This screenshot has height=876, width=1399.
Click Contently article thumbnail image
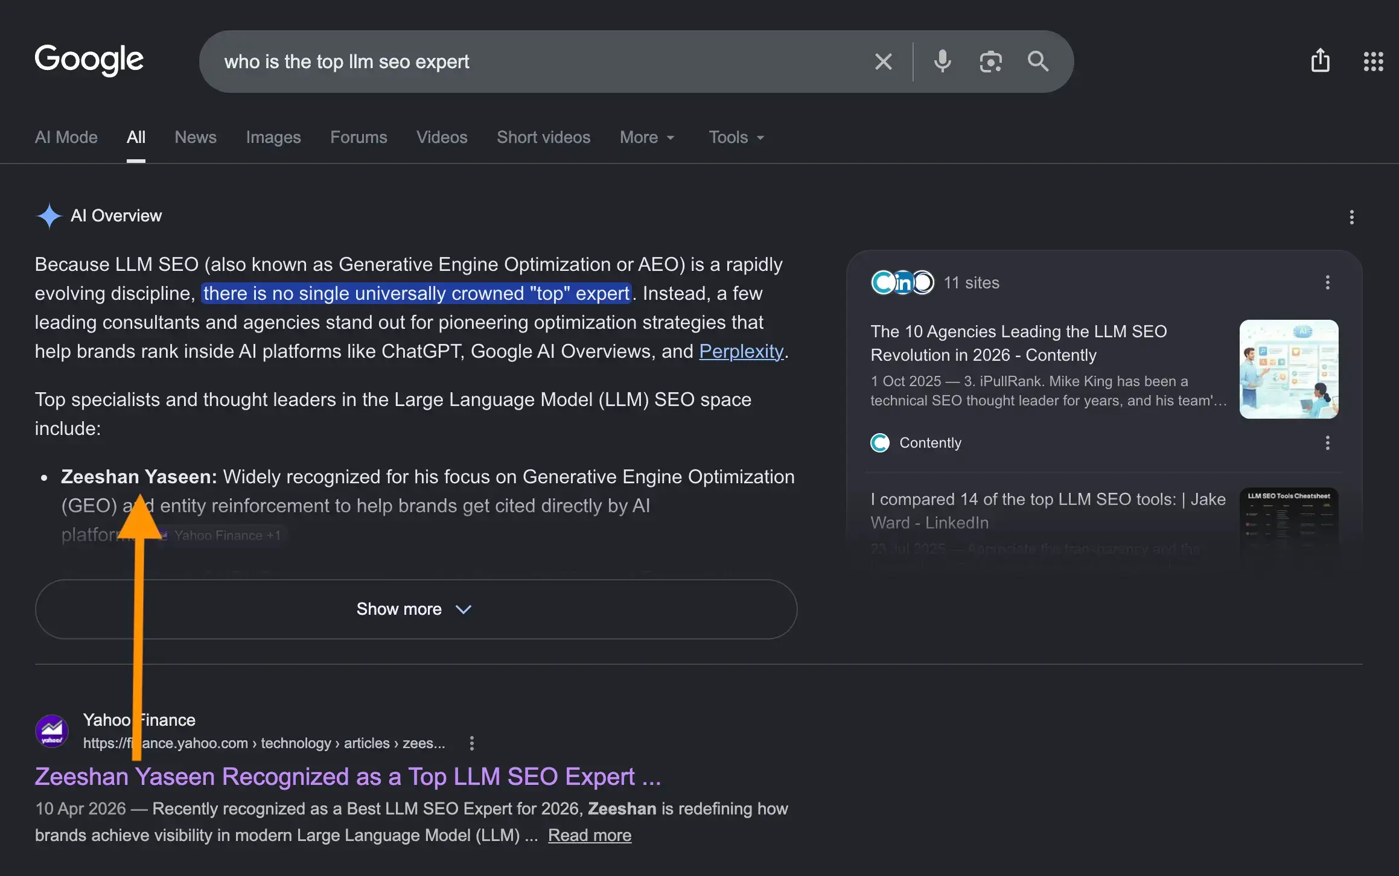tap(1289, 369)
